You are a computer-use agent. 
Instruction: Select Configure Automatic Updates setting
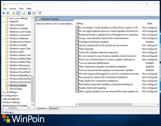pos(94,42)
